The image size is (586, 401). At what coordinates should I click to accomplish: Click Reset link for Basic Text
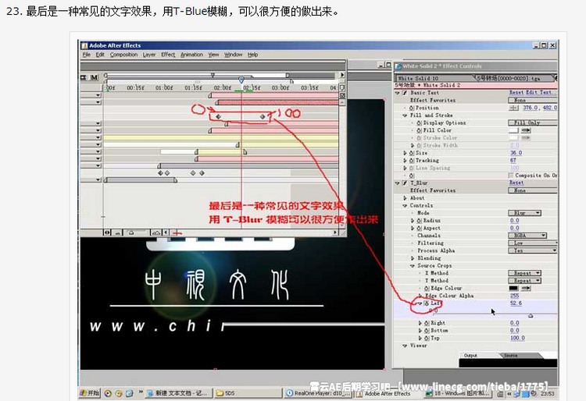[x=517, y=93]
